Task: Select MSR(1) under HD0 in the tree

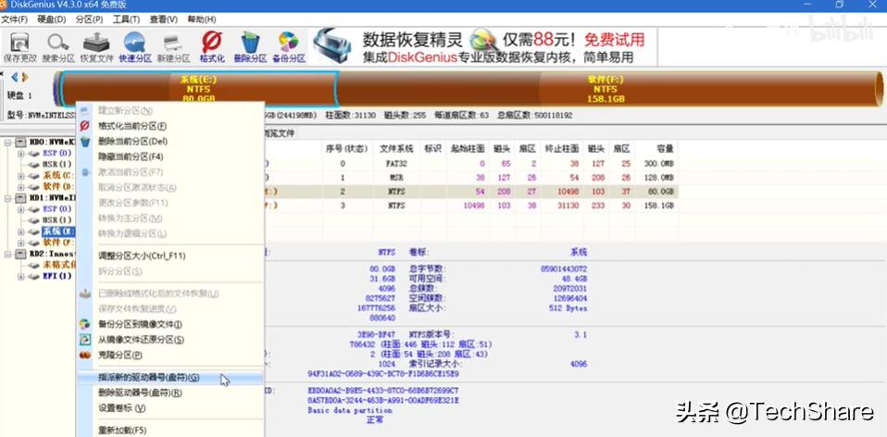Action: click(57, 165)
